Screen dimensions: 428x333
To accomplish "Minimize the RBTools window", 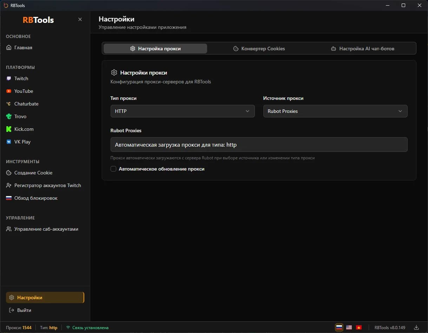I will (388, 5).
